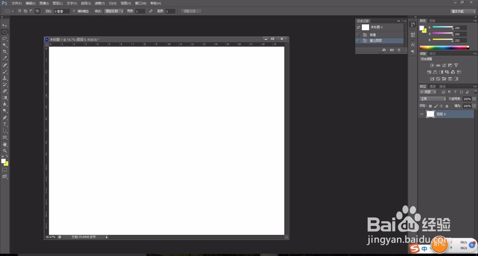Enable lock all padlock icon
The height and width of the screenshot is (256, 478).
coord(447,106)
